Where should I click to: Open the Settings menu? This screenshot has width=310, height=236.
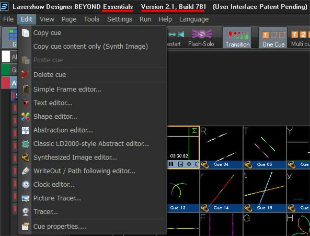(120, 19)
